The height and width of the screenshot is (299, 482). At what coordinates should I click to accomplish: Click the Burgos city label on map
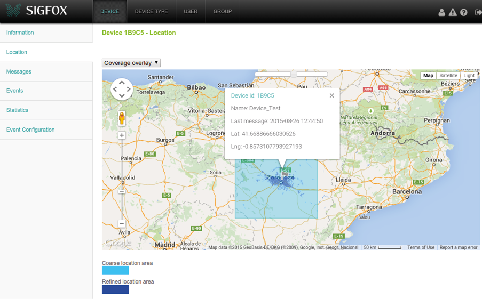point(165,140)
